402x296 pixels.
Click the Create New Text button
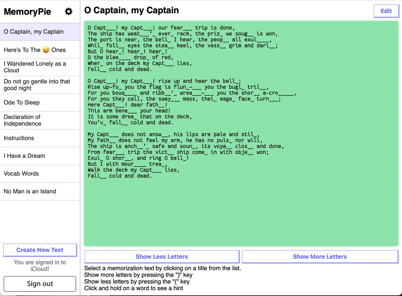pos(40,250)
